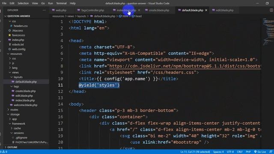This screenshot has width=274, height=154.
Task: Open the Edit menu
Action: tap(12, 3)
